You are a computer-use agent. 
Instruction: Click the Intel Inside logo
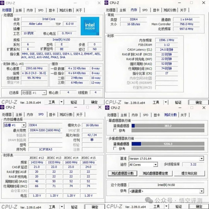(90, 26)
